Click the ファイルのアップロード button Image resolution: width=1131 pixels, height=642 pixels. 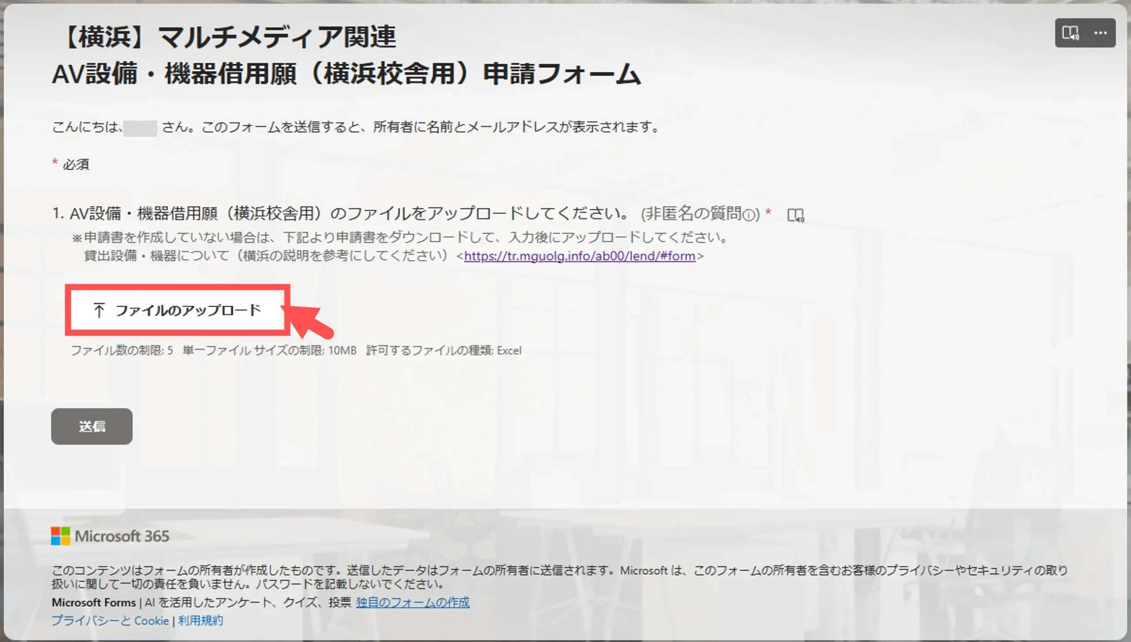click(177, 310)
